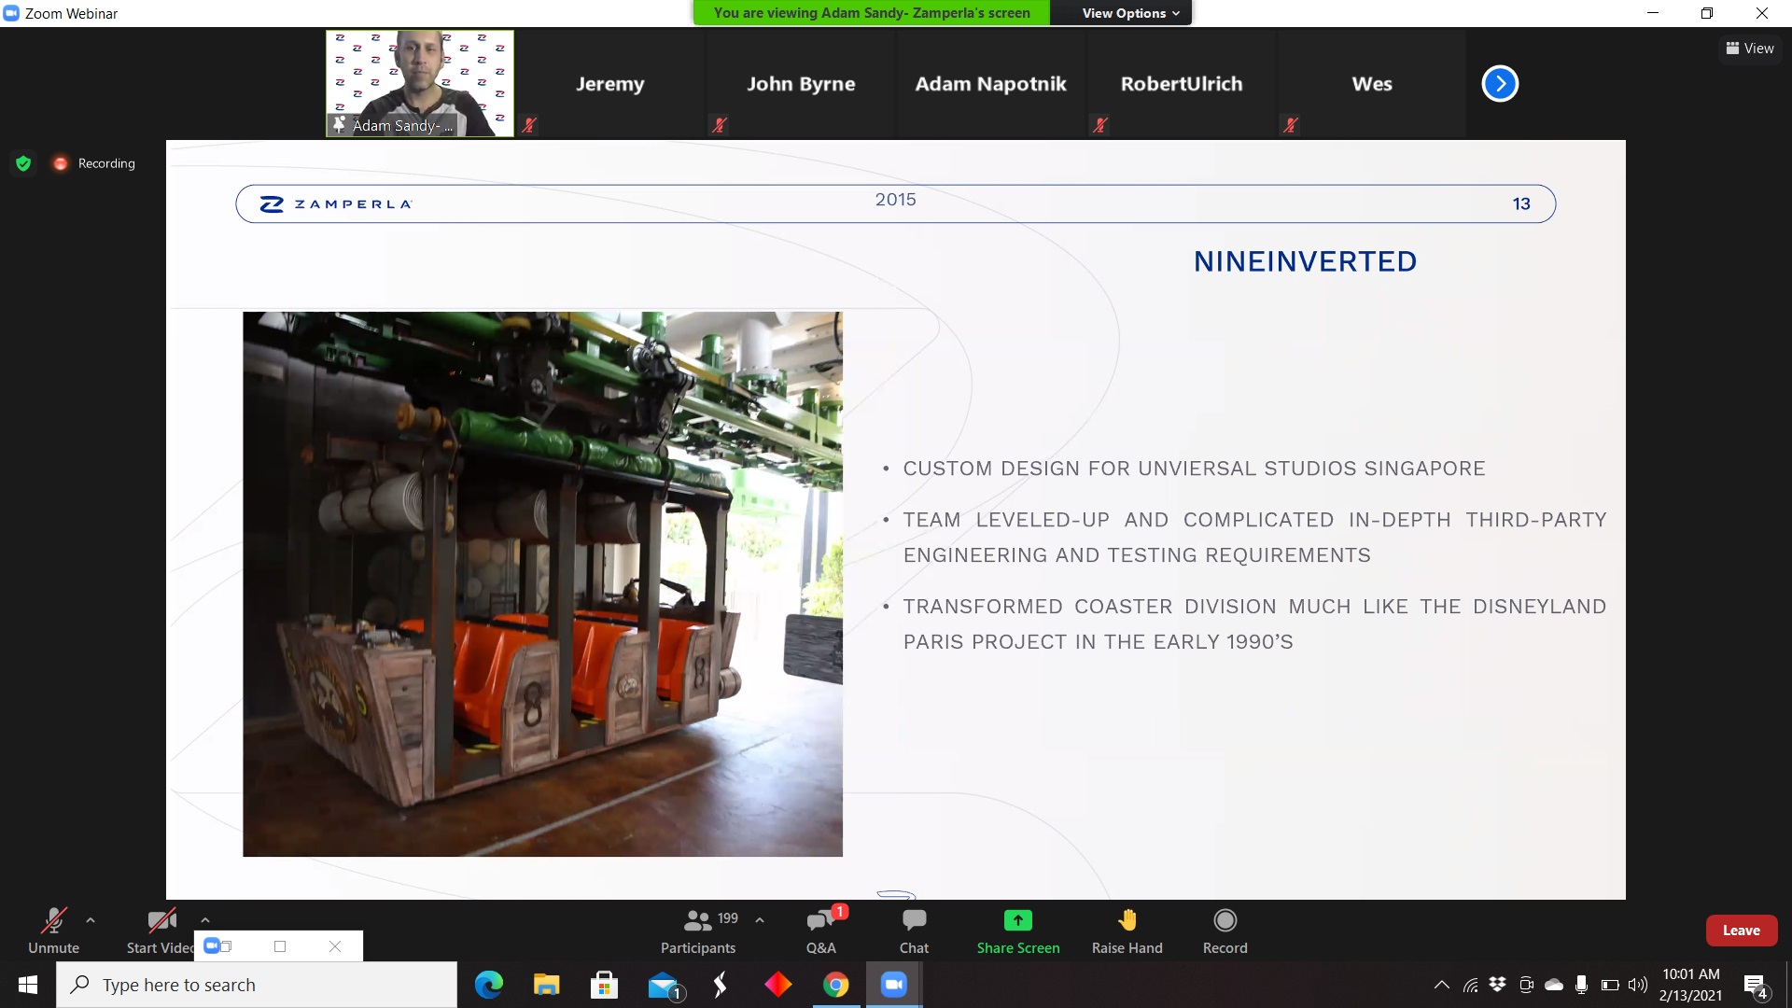Screen dimensions: 1792x1008
Task: Expand the View Options dropdown
Action: [x=1130, y=13]
